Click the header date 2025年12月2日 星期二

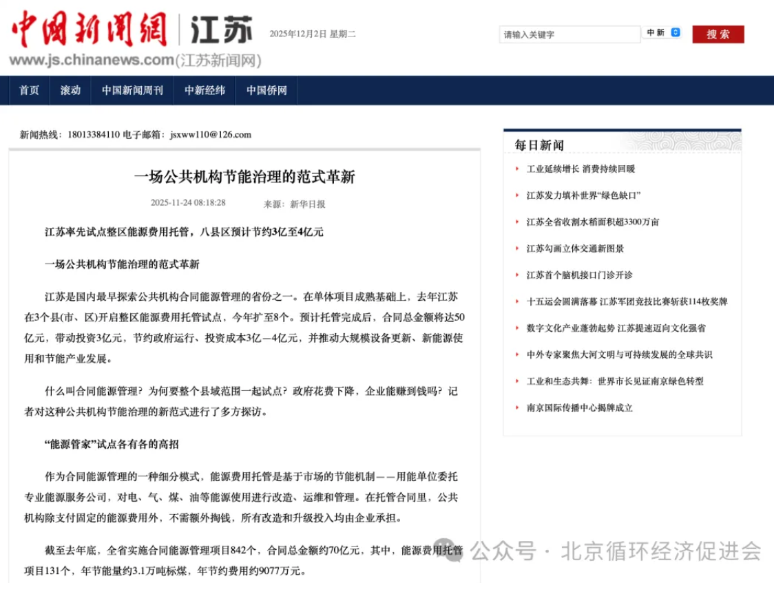pyautogui.click(x=313, y=34)
